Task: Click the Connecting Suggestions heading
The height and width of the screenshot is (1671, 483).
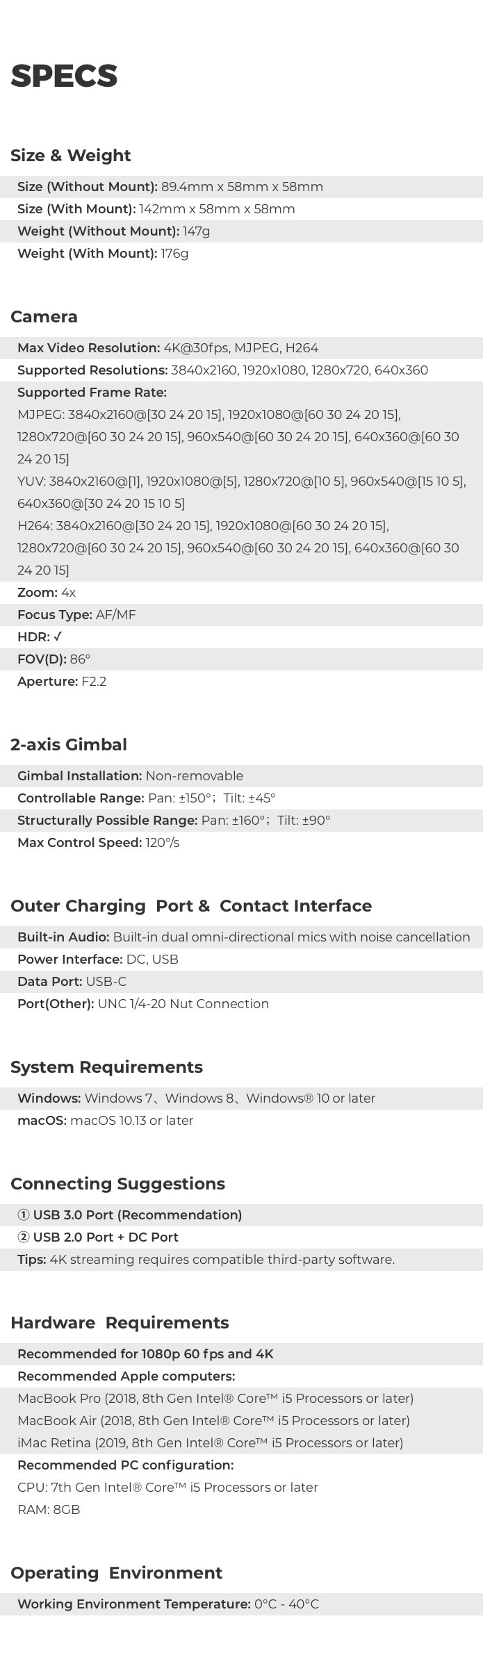Action: pos(117,1184)
